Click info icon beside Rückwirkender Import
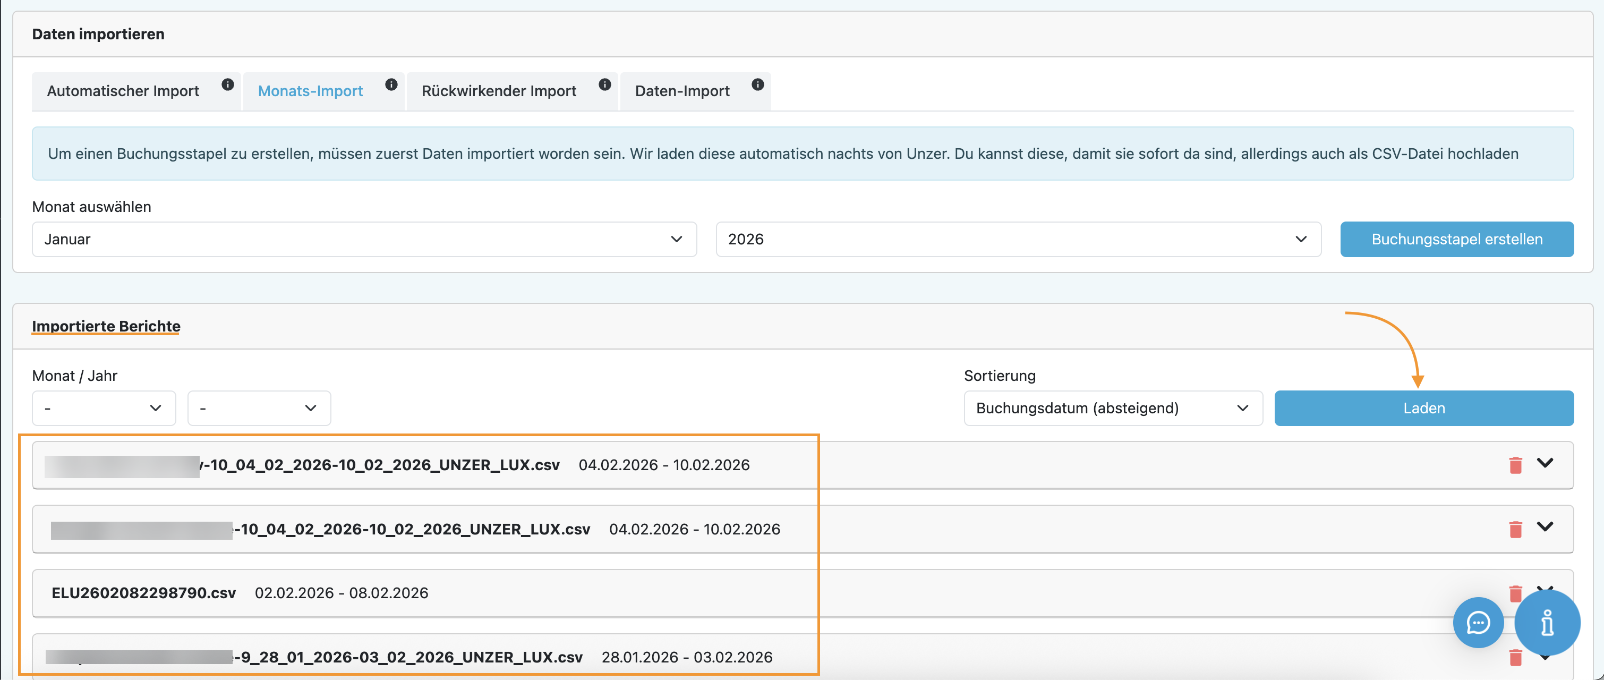Viewport: 1604px width, 680px height. (604, 84)
